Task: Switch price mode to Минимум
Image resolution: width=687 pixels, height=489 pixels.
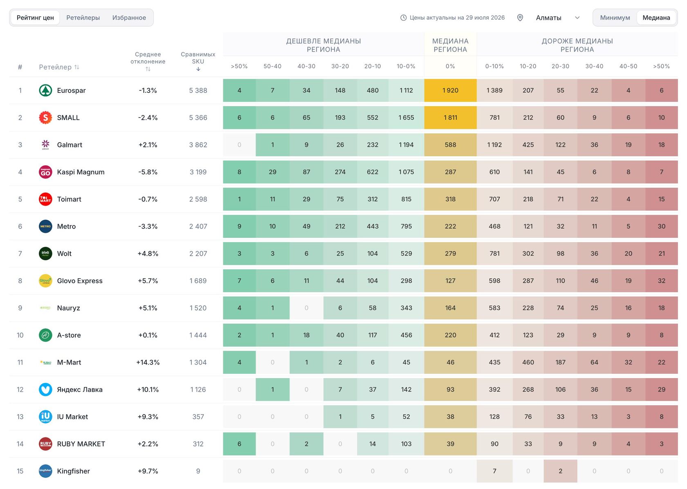Action: [x=615, y=18]
